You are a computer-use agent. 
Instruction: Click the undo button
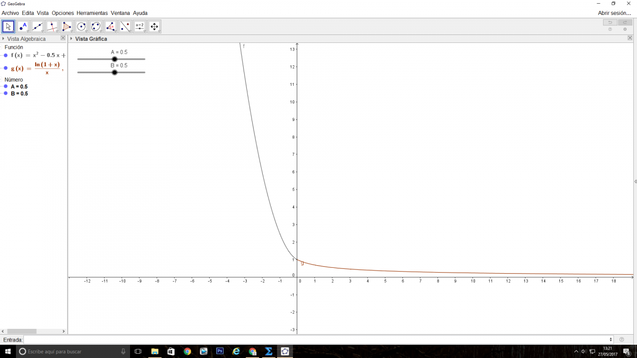point(610,22)
